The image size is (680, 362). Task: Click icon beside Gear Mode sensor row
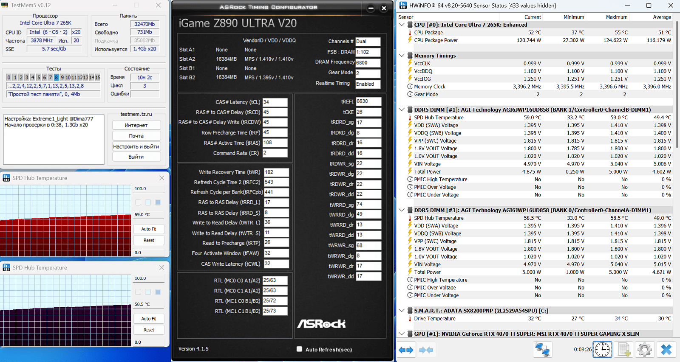410,94
